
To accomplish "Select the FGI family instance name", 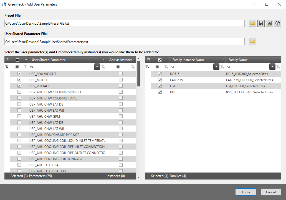I will click(x=172, y=86).
